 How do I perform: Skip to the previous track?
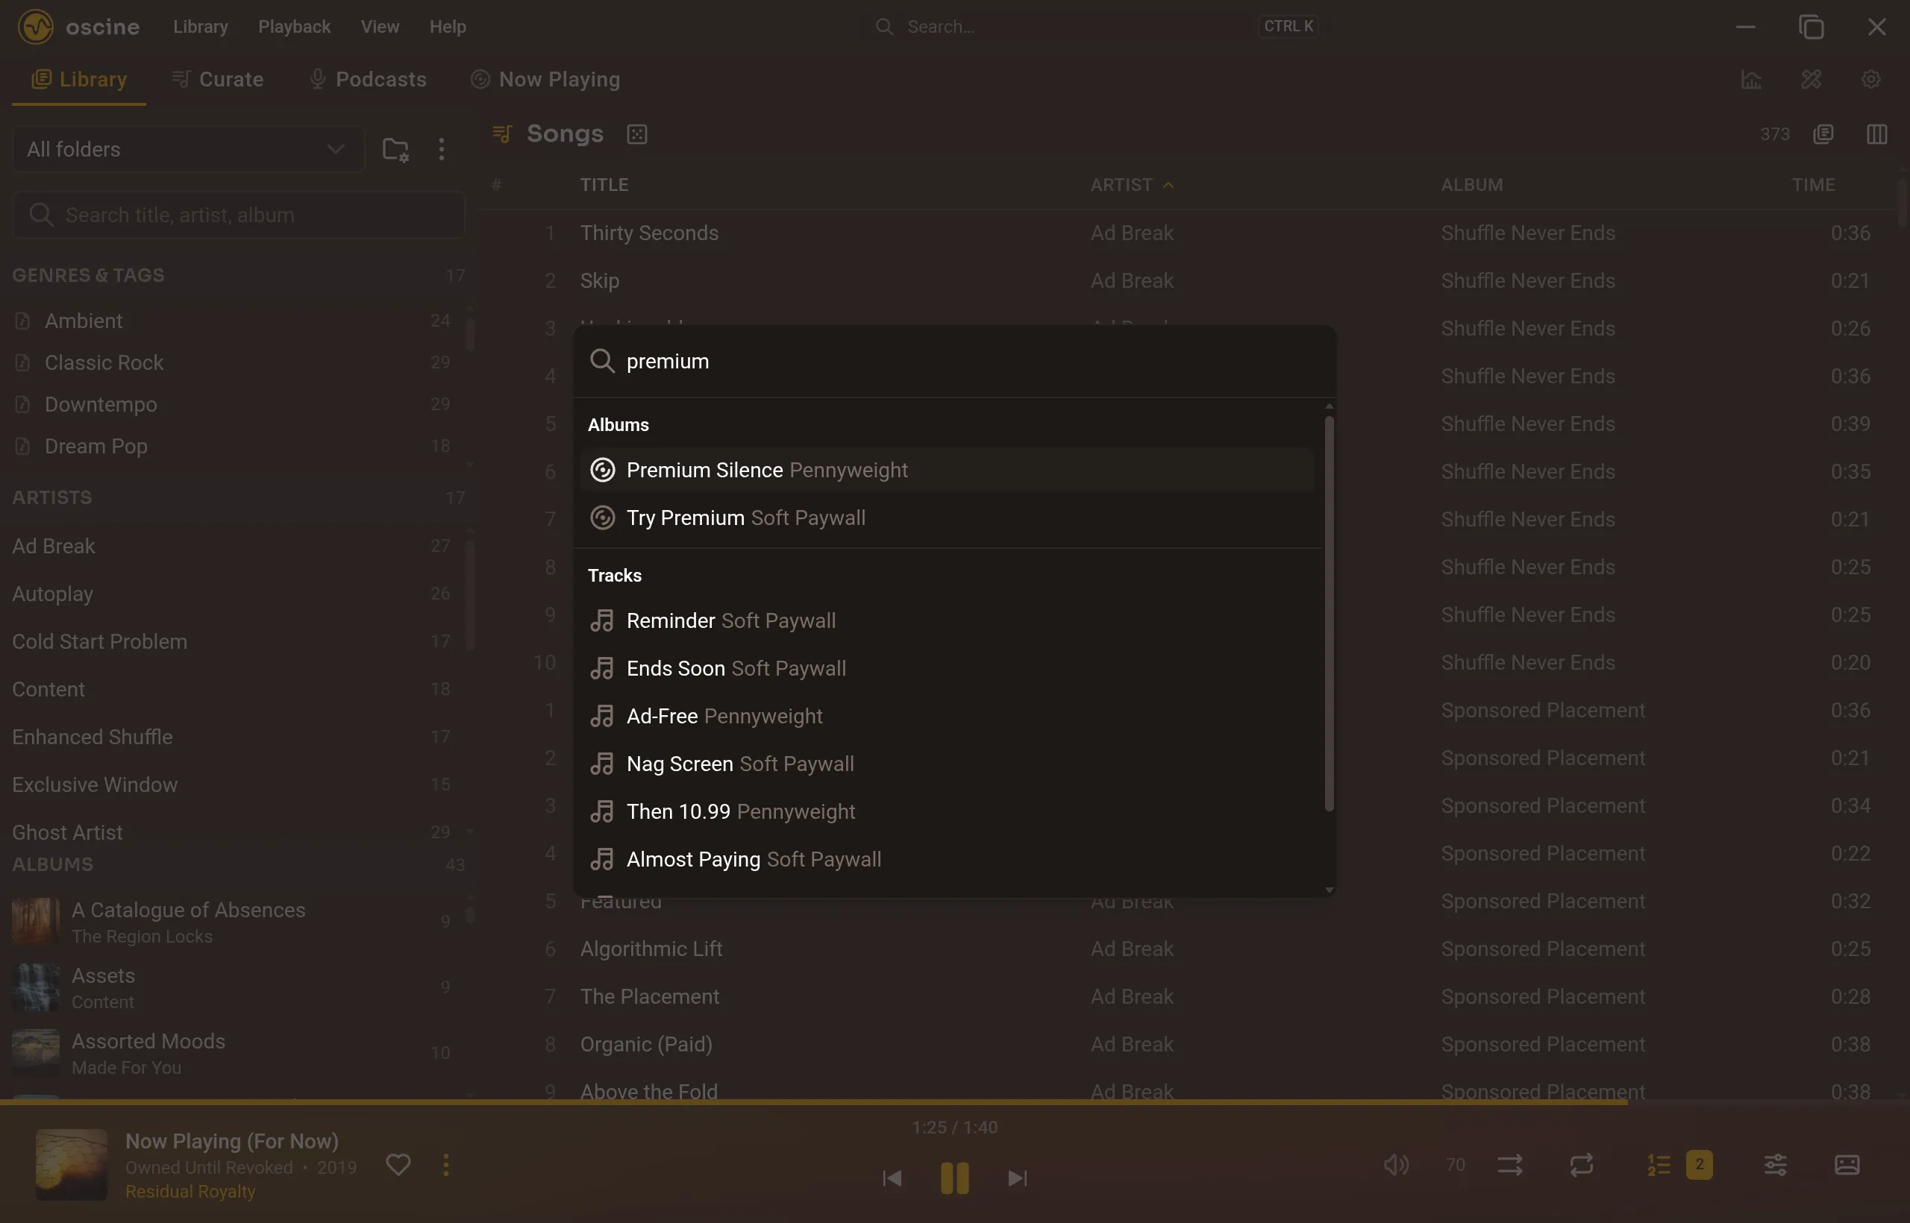point(892,1178)
